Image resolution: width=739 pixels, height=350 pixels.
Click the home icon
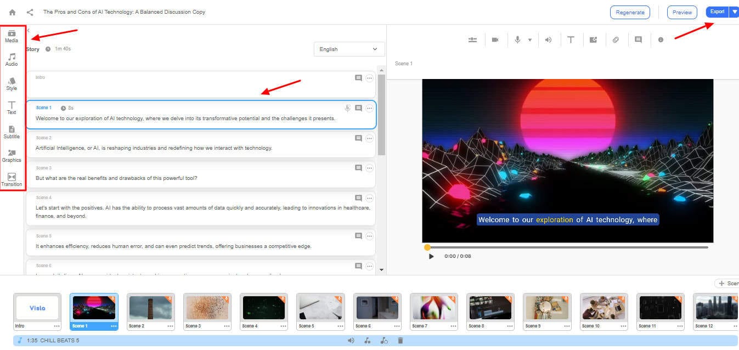coord(12,12)
